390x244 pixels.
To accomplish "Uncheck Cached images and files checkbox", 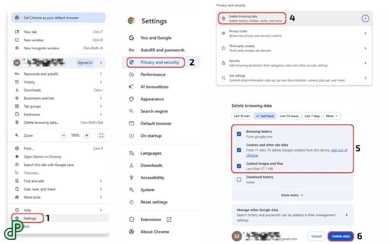I will click(x=239, y=166).
